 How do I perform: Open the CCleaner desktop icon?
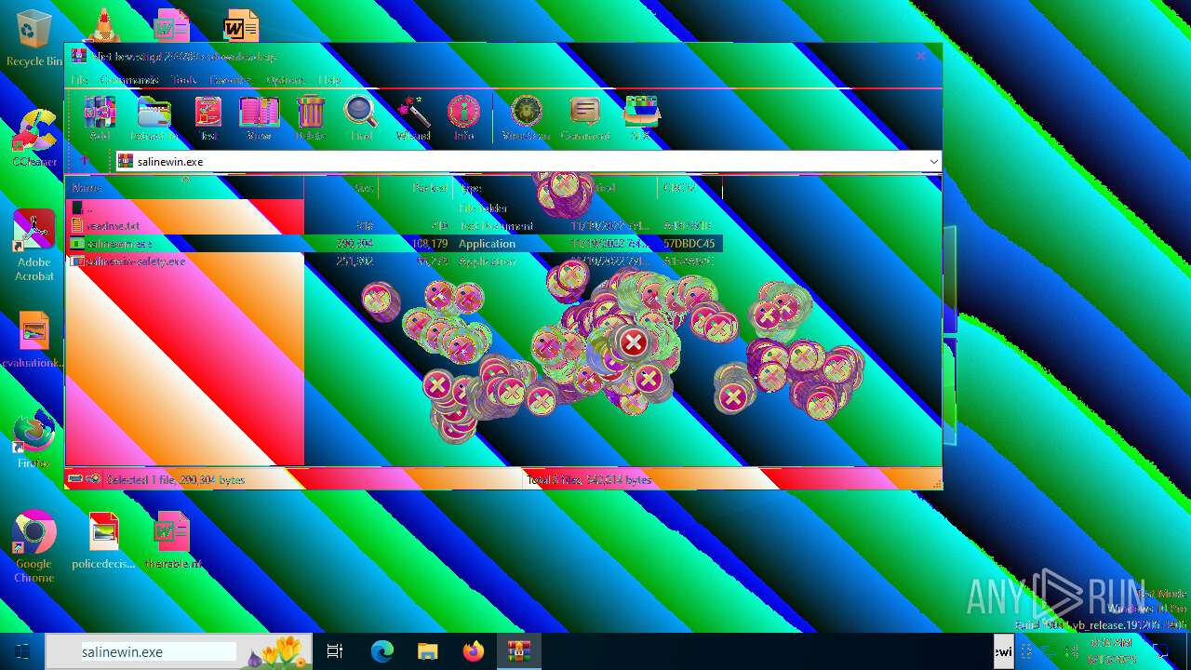(34, 138)
